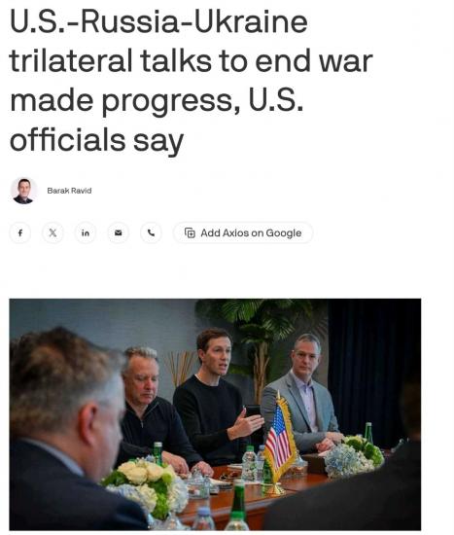Share the article via email envelope icon

(118, 232)
